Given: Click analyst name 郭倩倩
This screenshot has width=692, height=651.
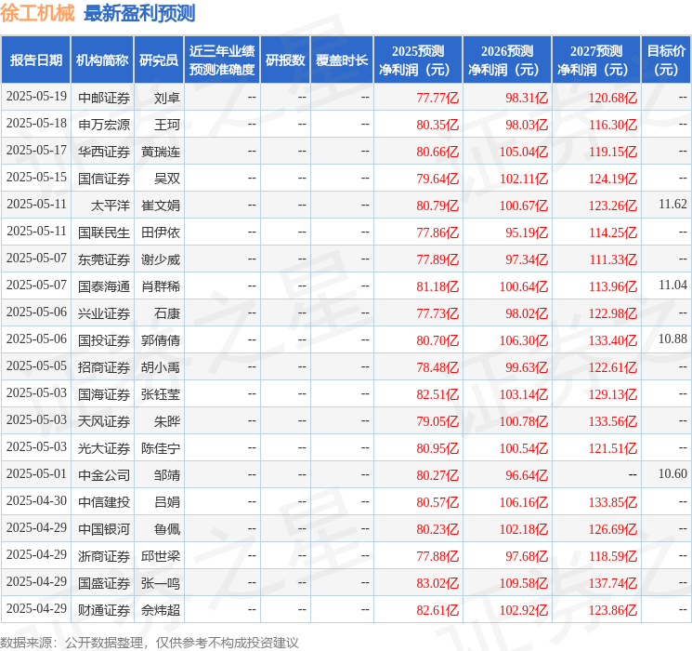Looking at the screenshot, I should pos(161,340).
